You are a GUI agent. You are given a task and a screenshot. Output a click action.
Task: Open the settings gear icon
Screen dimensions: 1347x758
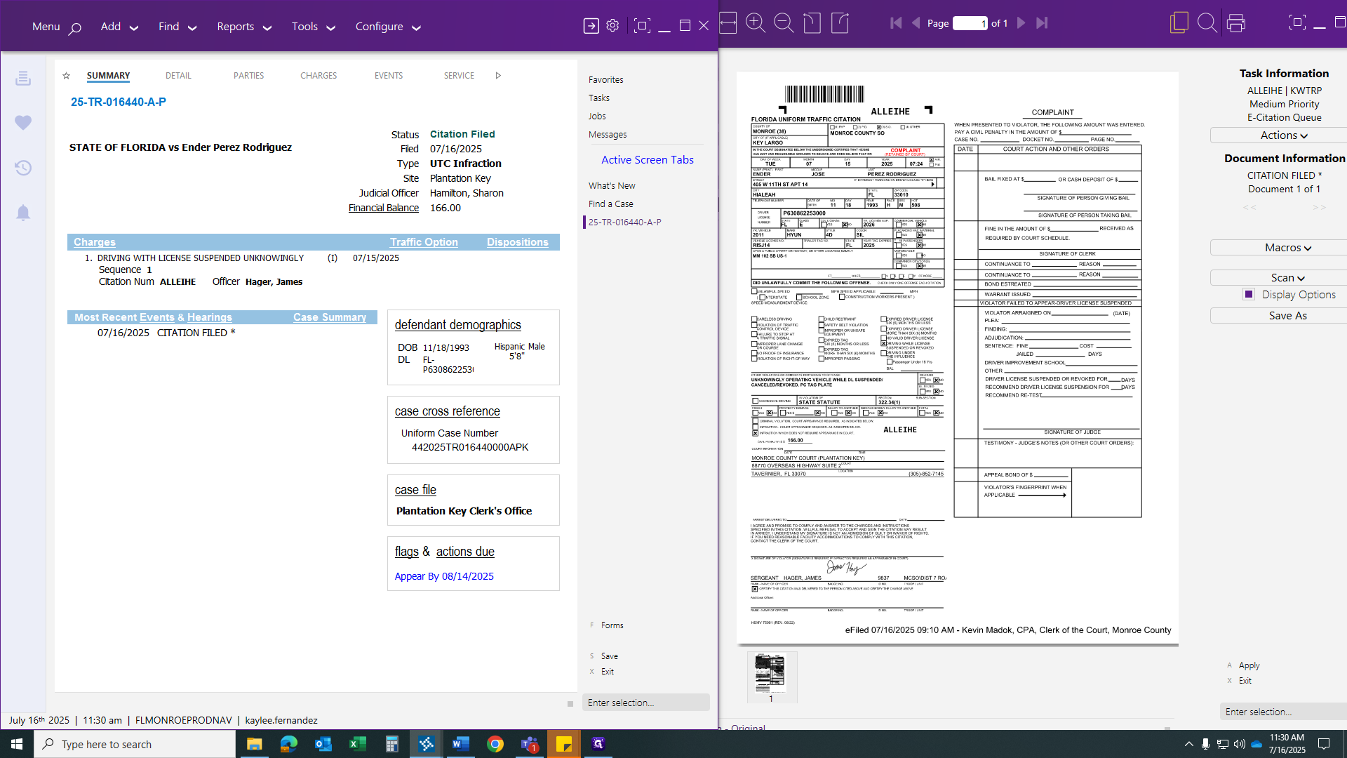click(612, 26)
